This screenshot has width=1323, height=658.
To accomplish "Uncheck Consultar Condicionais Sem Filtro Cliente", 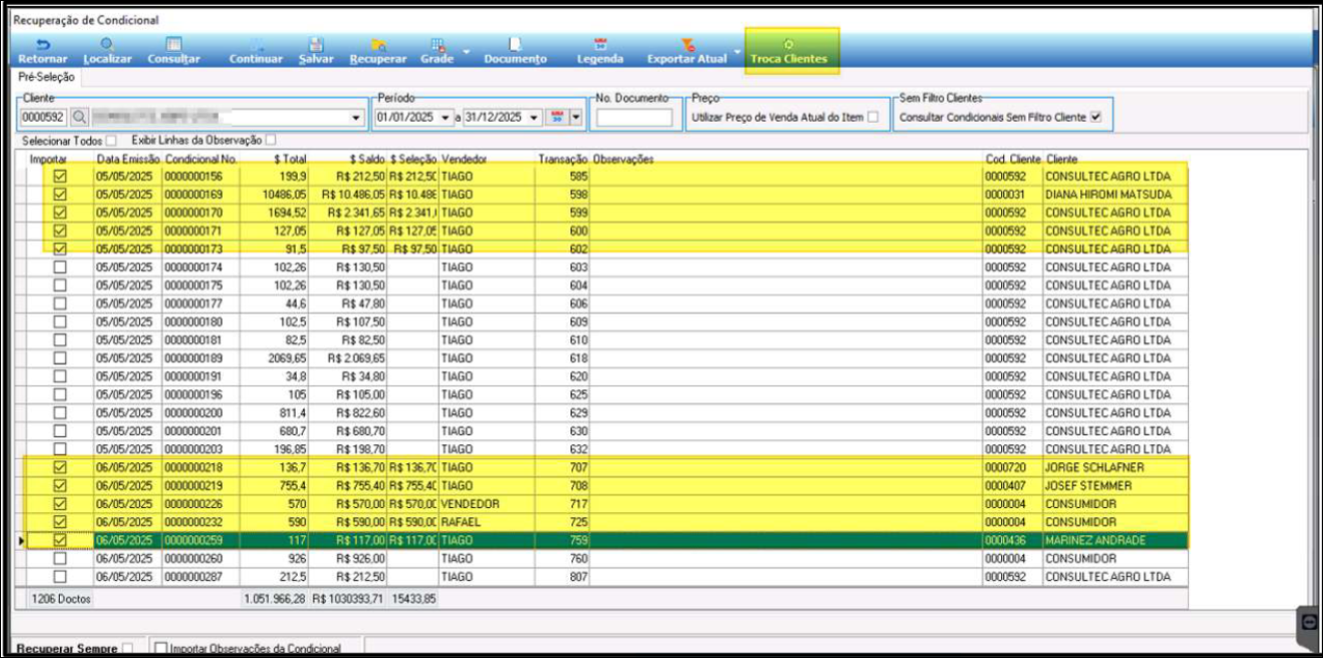I will (1096, 118).
